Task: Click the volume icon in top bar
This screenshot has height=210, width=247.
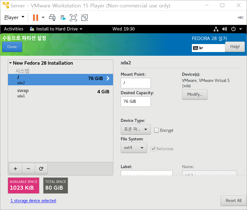Action: click(225, 29)
